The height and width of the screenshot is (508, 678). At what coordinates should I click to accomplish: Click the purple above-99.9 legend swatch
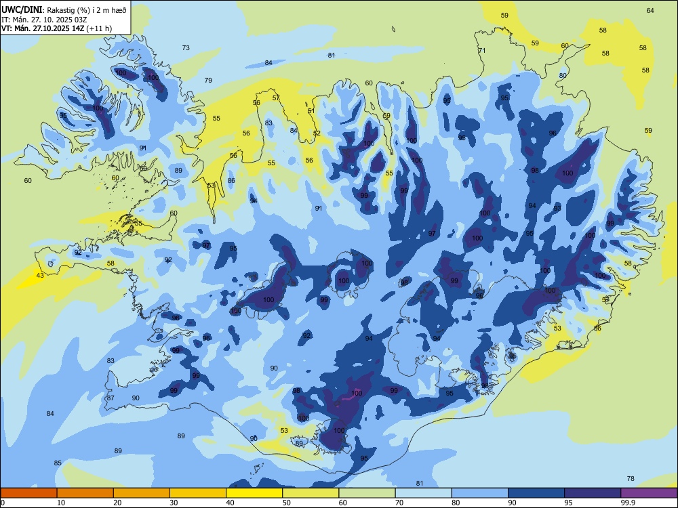649,493
